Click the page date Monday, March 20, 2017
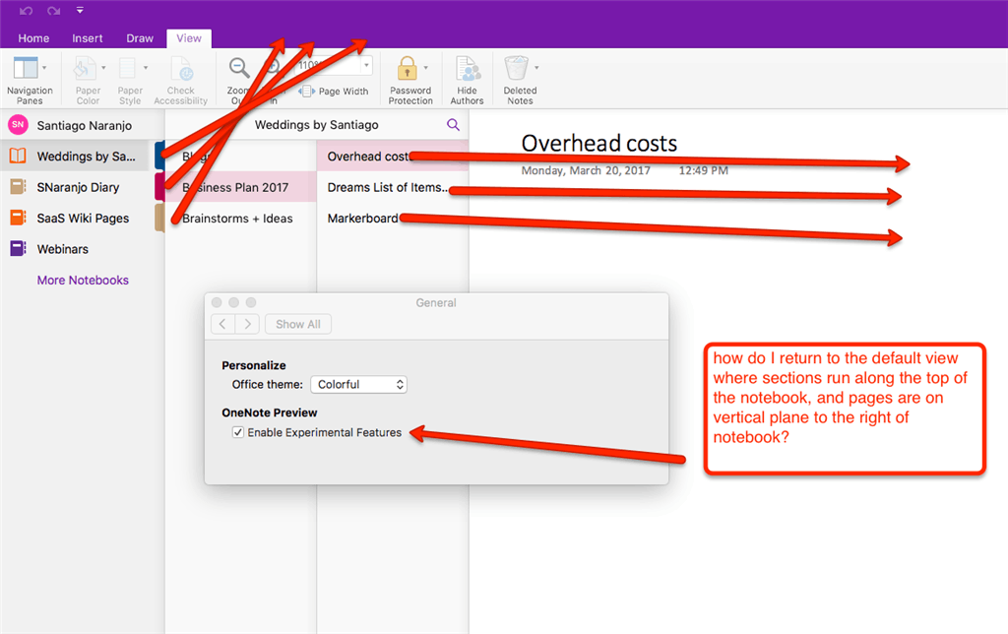The height and width of the screenshot is (634, 1008). [585, 170]
